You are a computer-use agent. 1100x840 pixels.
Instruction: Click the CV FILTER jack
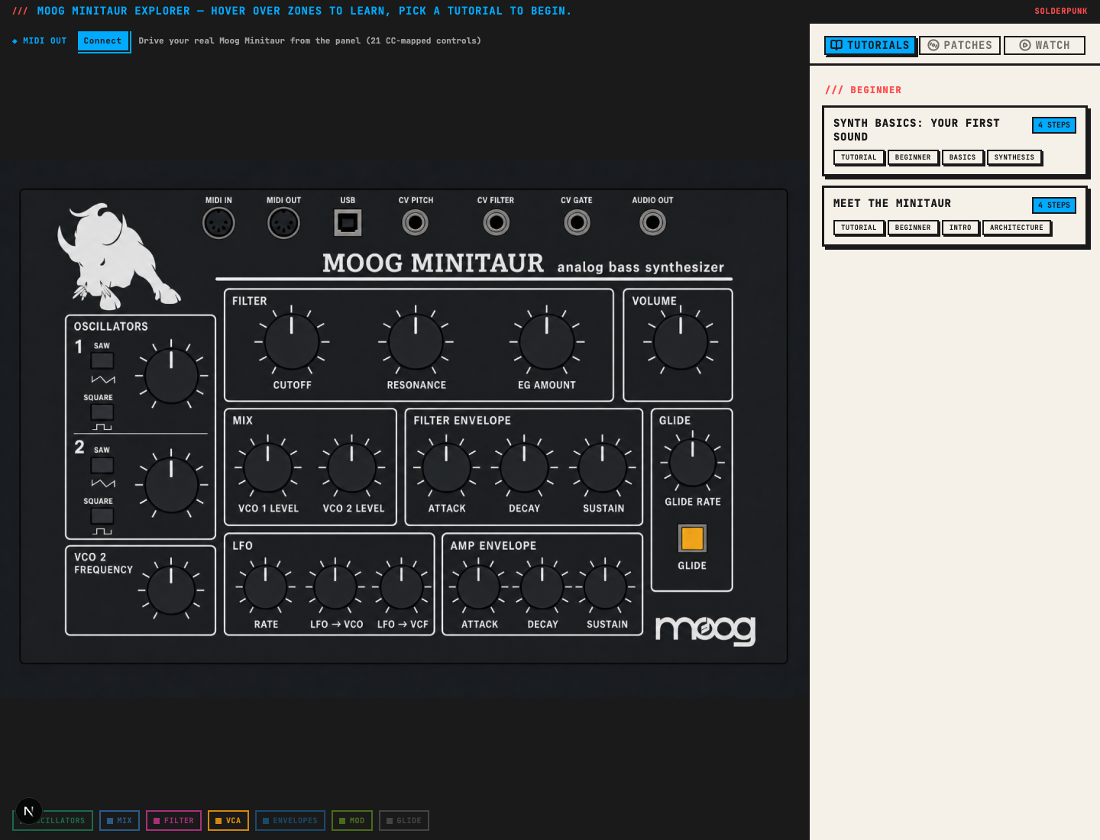496,222
